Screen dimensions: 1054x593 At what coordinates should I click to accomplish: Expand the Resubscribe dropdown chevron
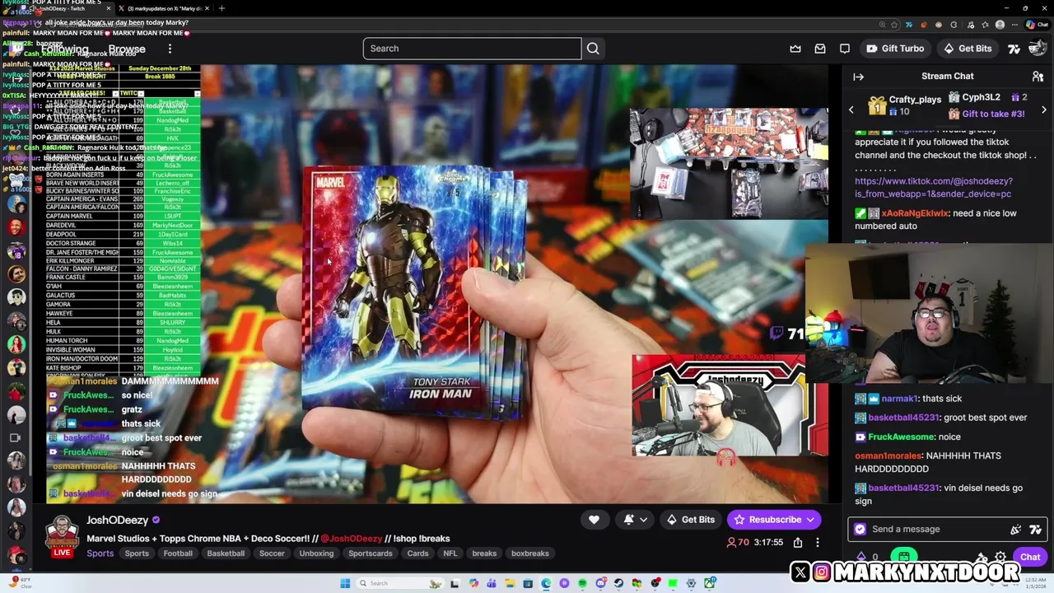[x=811, y=520]
